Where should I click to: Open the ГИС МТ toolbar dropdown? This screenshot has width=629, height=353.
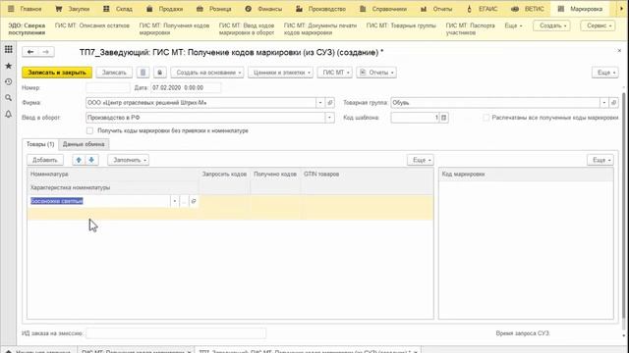coord(334,73)
